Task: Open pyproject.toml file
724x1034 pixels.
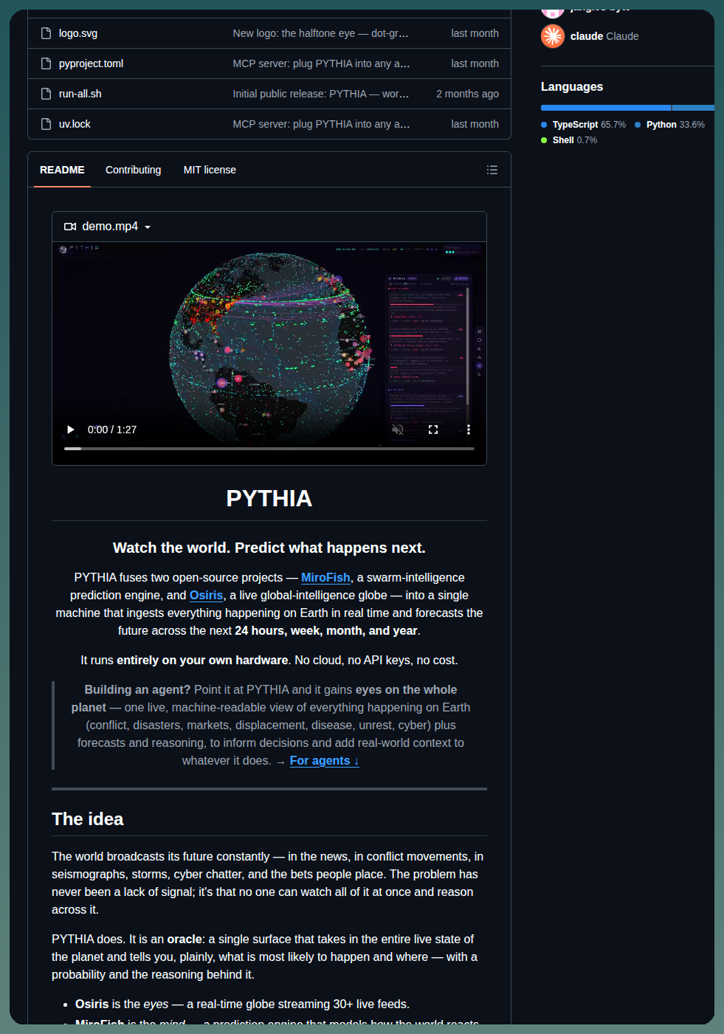Action: point(91,63)
